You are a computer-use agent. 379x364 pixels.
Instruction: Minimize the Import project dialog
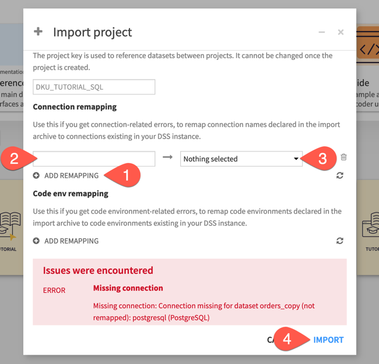[321, 32]
